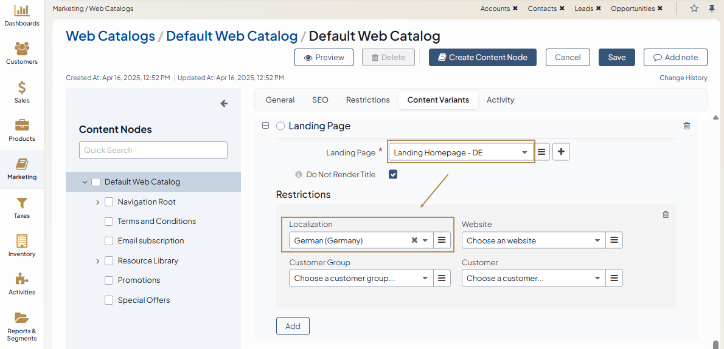This screenshot has height=349, width=724.
Task: Uncheck Do Not Render Title checkbox
Action: (x=393, y=175)
